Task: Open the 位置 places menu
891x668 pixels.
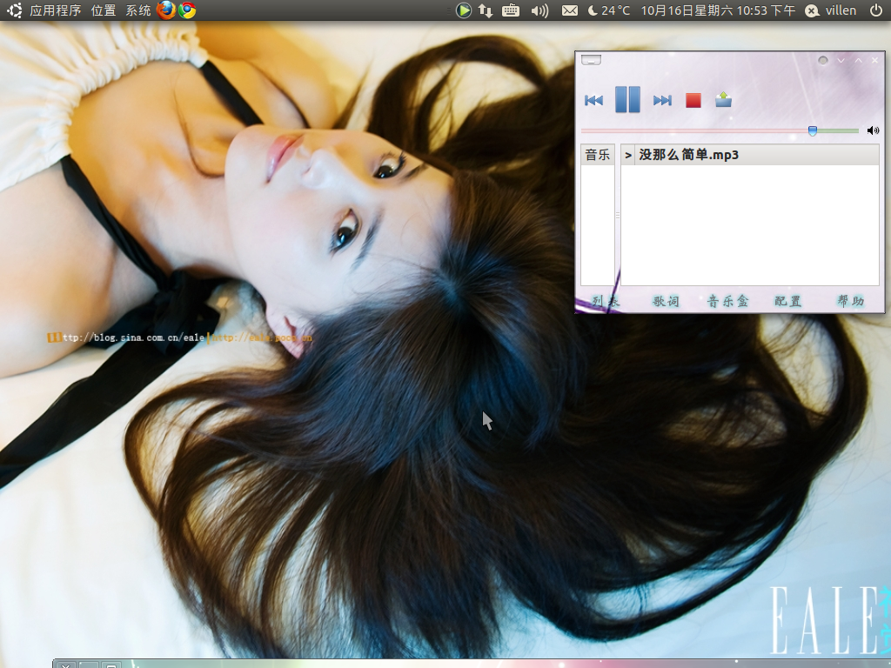Action: 104,10
